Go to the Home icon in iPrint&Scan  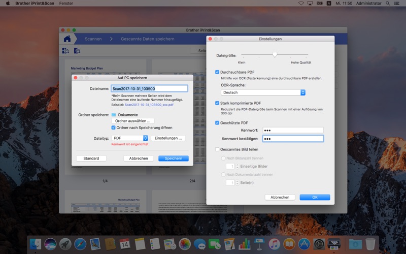67,39
